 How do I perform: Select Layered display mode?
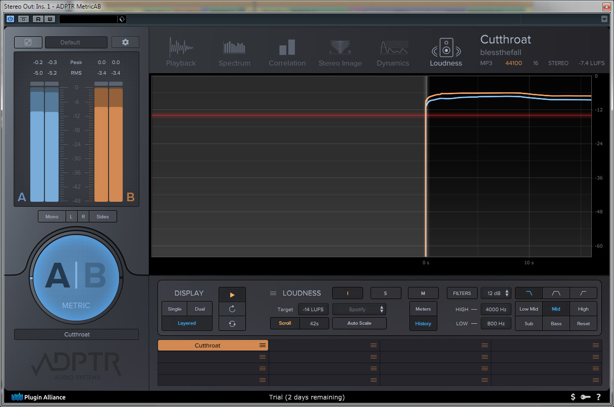[x=187, y=323]
